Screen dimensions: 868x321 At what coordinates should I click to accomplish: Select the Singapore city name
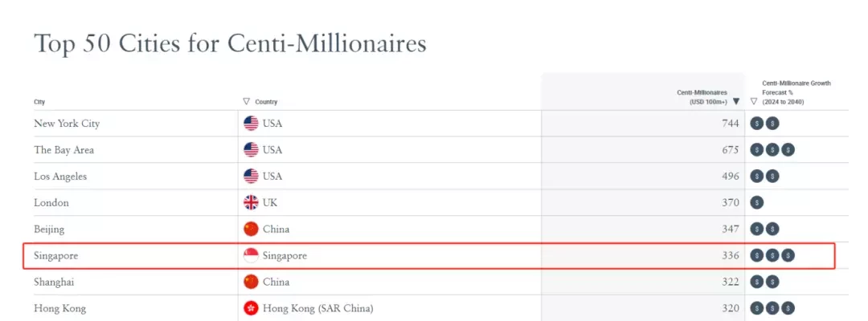[56, 256]
